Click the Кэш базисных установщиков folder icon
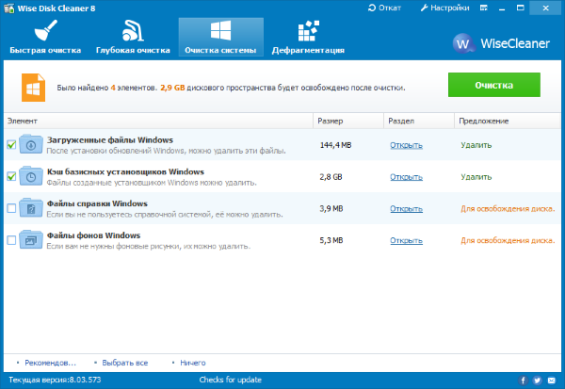The width and height of the screenshot is (565, 389). [31, 176]
